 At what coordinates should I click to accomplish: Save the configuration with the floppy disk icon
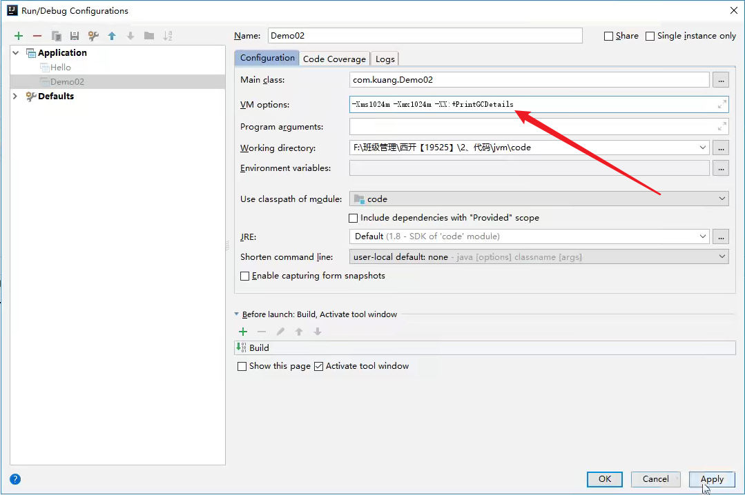75,36
